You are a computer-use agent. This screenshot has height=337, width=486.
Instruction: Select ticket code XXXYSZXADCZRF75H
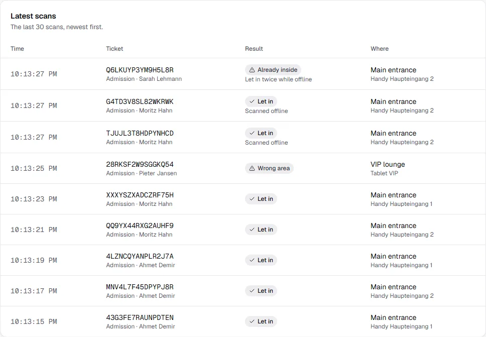tap(140, 195)
